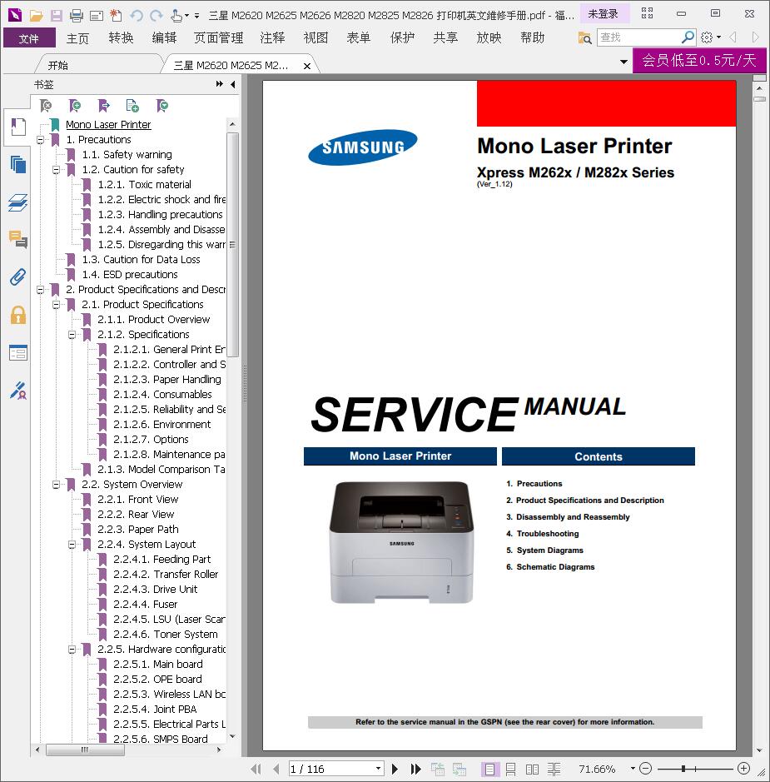Click the open file folder icon
770x782 pixels.
tap(36, 16)
